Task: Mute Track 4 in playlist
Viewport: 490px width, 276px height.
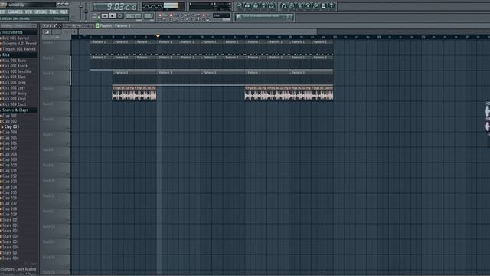Action: 68,99
